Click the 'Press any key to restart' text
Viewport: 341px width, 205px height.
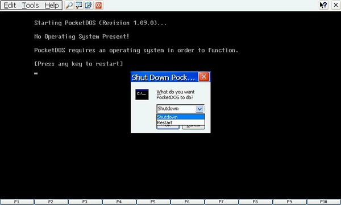[78, 64]
